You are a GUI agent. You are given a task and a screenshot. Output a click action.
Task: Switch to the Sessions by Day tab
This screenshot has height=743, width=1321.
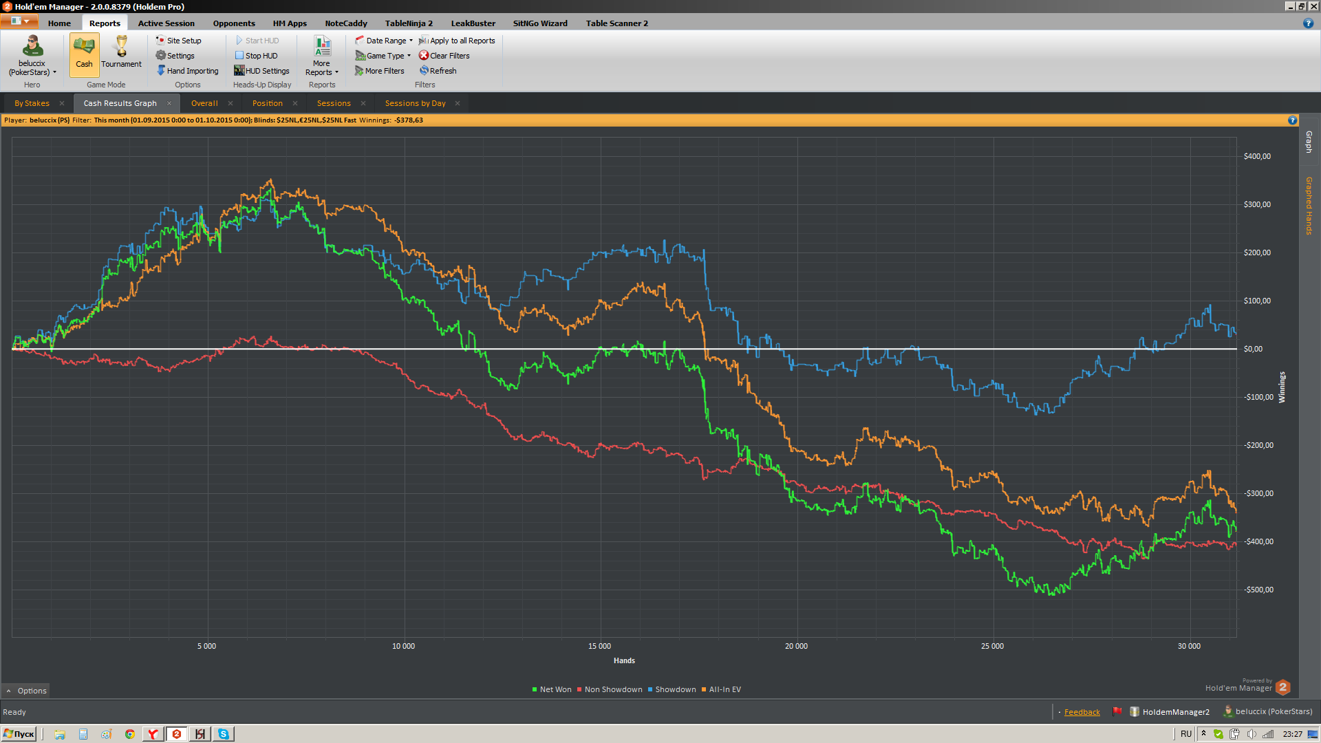[415, 103]
